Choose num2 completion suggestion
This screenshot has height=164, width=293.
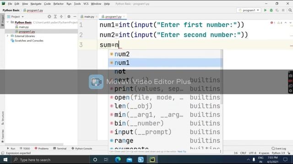point(165,54)
